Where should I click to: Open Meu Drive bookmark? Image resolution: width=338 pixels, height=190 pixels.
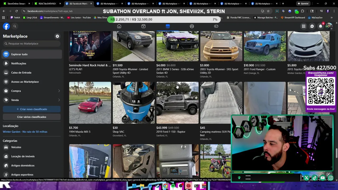click(x=100, y=17)
